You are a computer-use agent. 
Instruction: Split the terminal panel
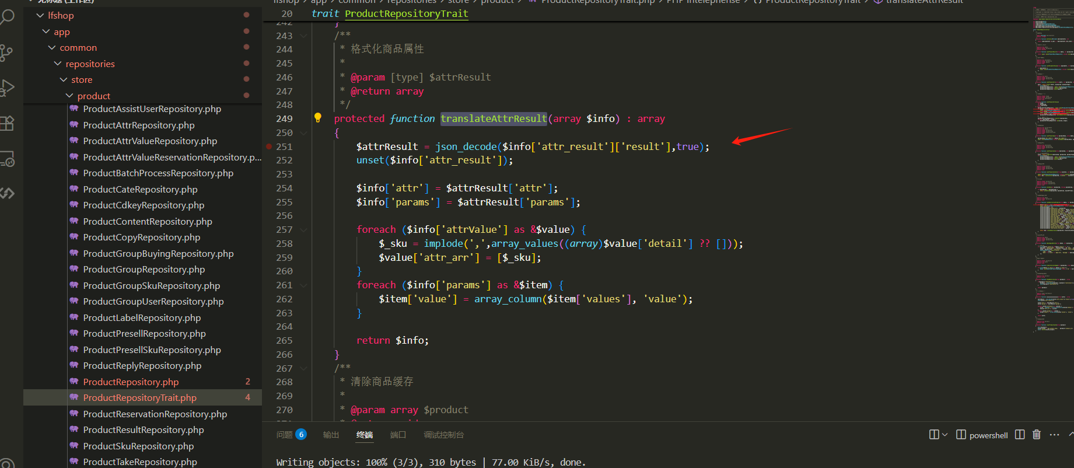tap(1020, 435)
